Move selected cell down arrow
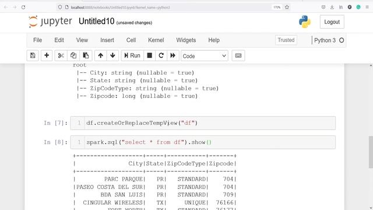This screenshot has height=210, width=373. coord(112,56)
